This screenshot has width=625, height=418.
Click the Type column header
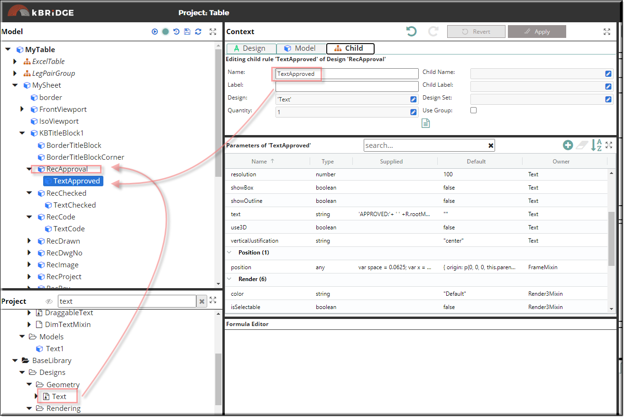[328, 162]
